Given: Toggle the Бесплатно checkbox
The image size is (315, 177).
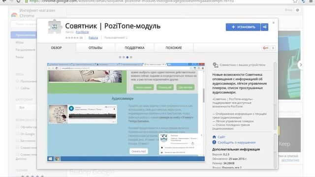Looking at the screenshot, I should (x=17, y=141).
